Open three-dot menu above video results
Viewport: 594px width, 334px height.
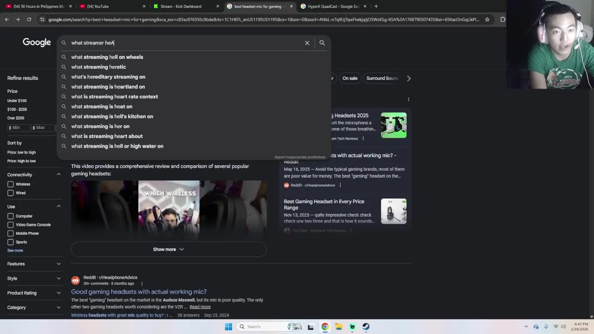(408, 99)
